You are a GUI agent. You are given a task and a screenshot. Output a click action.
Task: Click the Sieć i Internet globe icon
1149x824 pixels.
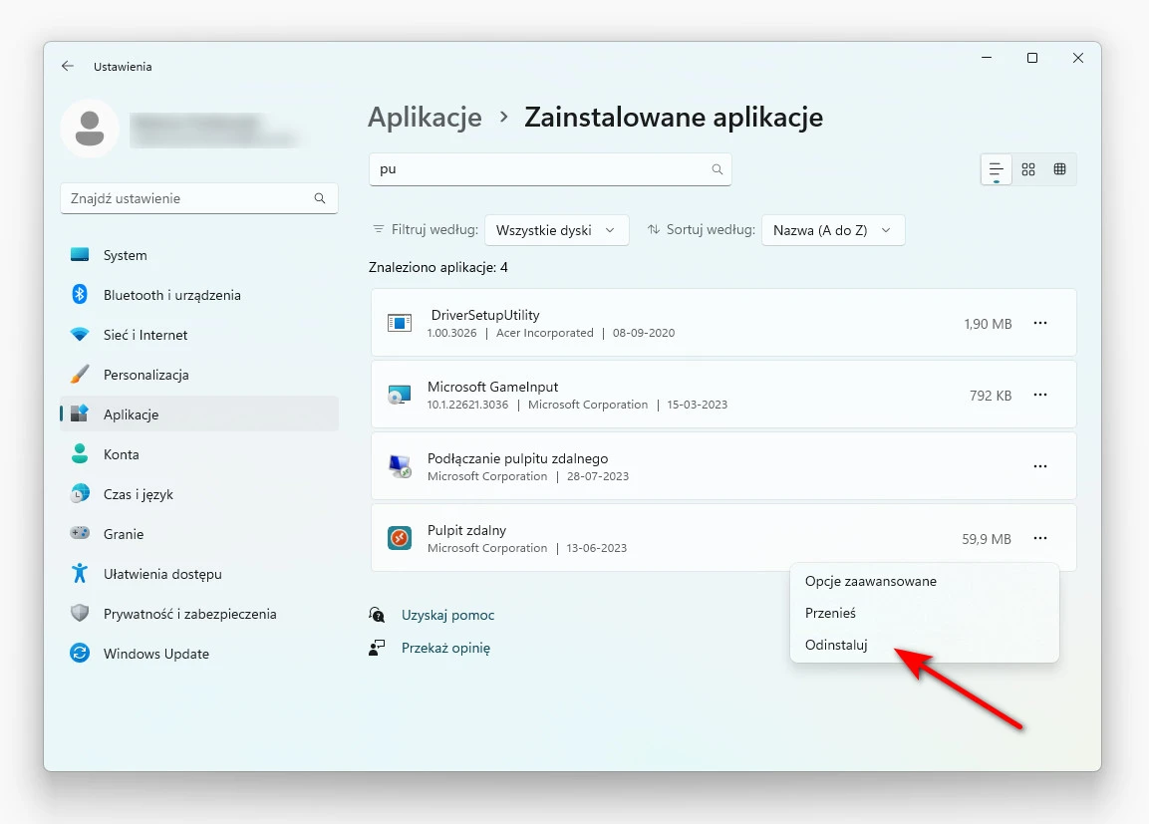[80, 335]
